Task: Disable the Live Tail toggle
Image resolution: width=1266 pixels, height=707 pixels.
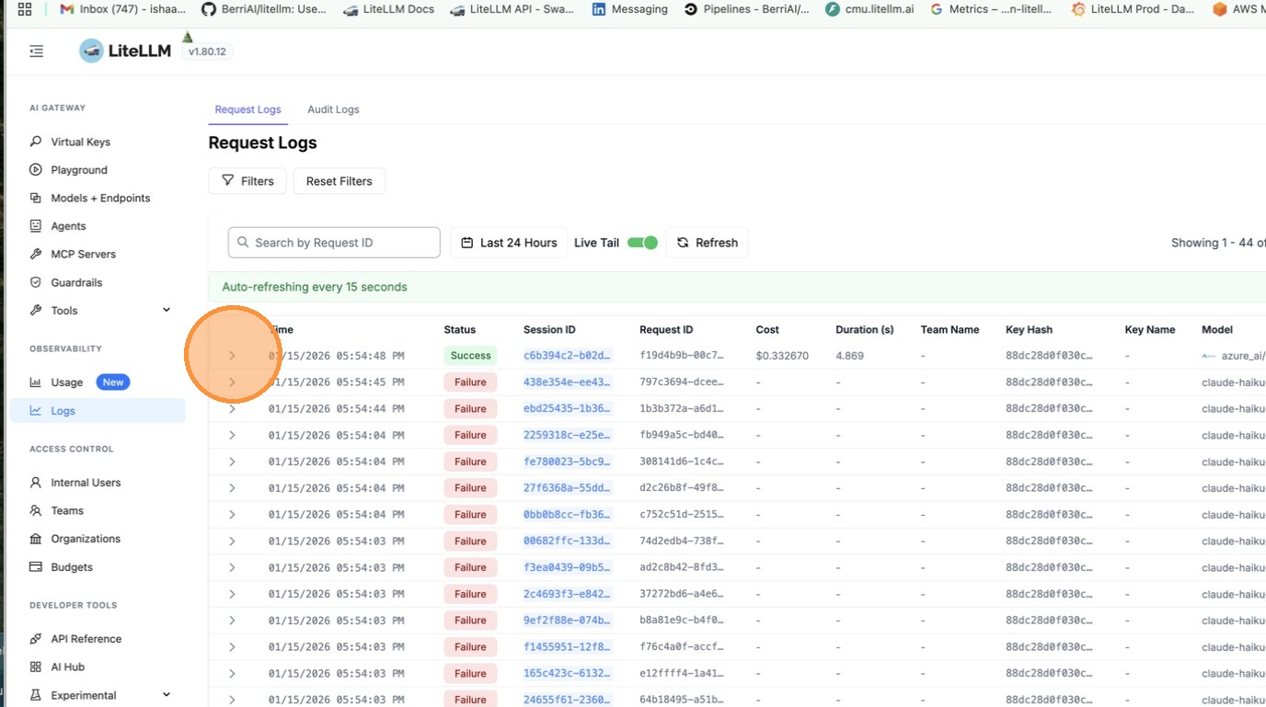Action: 642,243
